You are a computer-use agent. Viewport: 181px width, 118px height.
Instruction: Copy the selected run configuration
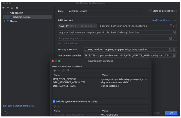12,8
